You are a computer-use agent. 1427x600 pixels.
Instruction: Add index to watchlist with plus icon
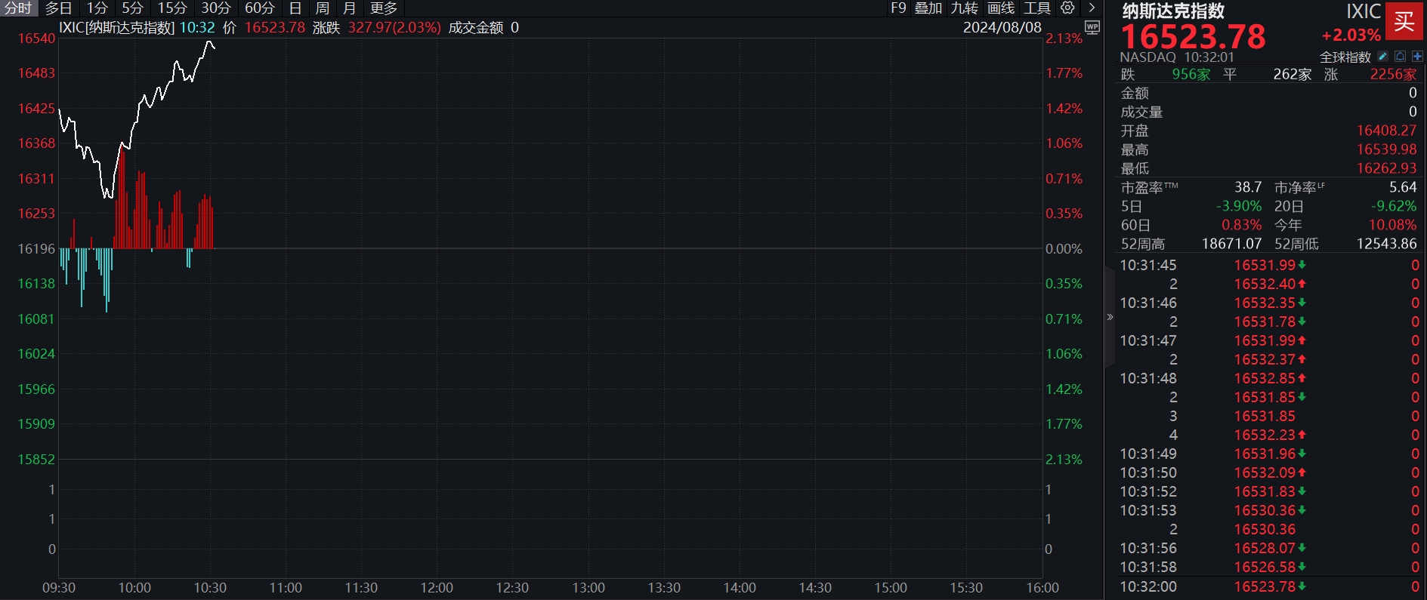(1417, 57)
